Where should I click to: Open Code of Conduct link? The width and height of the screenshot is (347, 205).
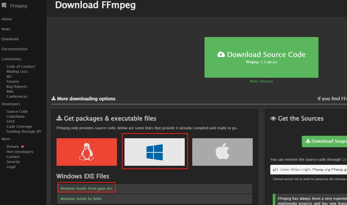tap(21, 66)
